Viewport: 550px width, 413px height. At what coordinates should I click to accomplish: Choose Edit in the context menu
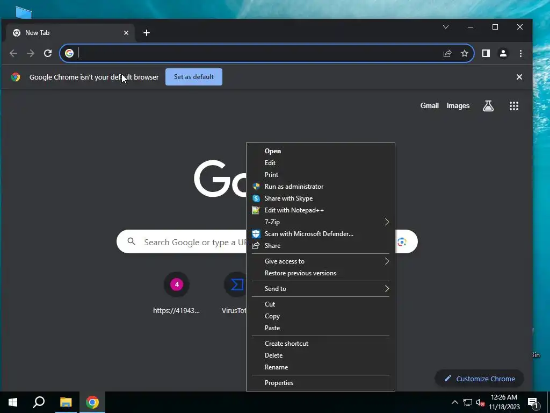pos(321,163)
